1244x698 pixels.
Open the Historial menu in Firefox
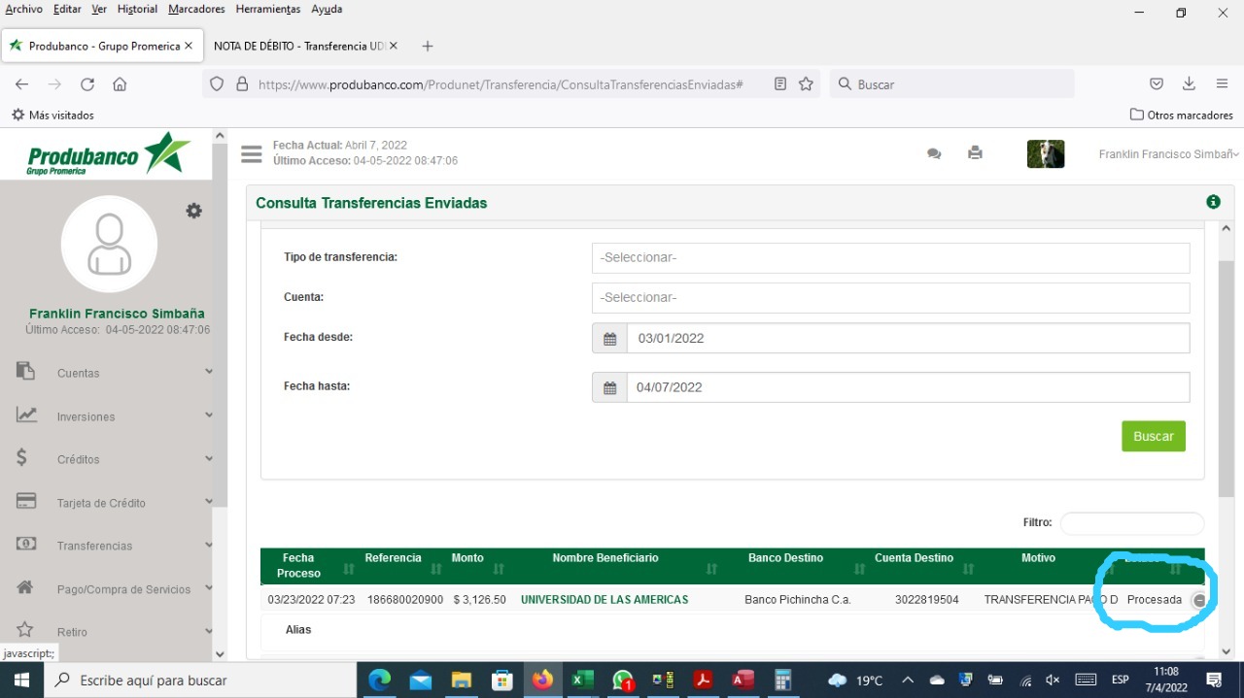(x=137, y=9)
